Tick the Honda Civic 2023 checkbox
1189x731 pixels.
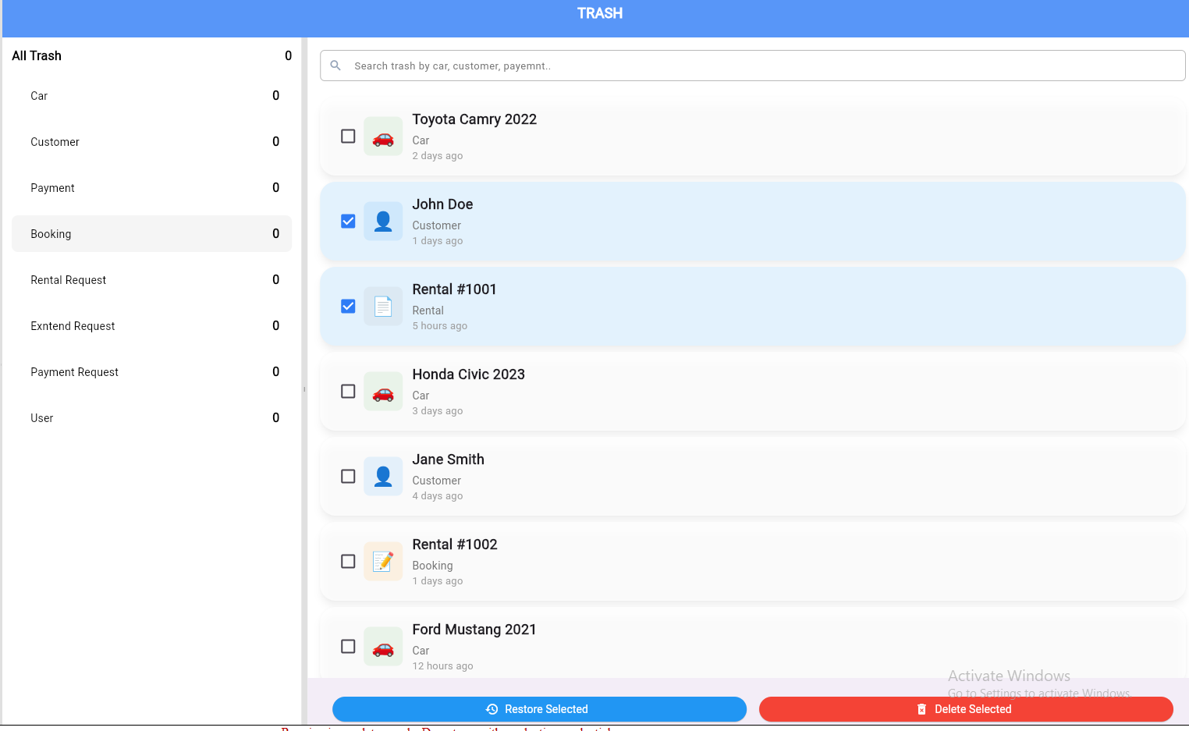348,392
